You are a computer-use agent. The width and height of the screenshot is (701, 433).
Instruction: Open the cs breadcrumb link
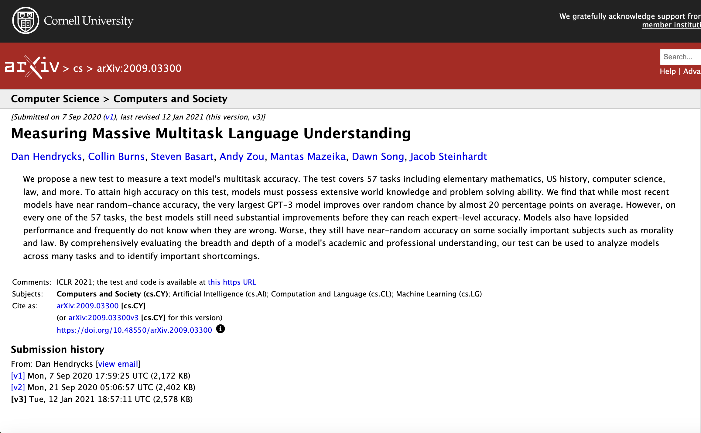[x=78, y=68]
